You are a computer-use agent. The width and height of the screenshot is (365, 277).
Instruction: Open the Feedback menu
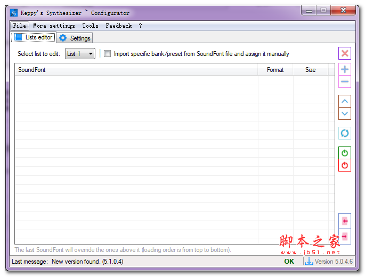pos(119,26)
